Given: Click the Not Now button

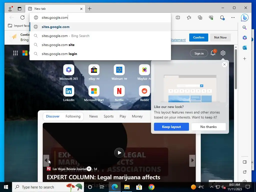Looking at the screenshot, I should pos(220,37).
